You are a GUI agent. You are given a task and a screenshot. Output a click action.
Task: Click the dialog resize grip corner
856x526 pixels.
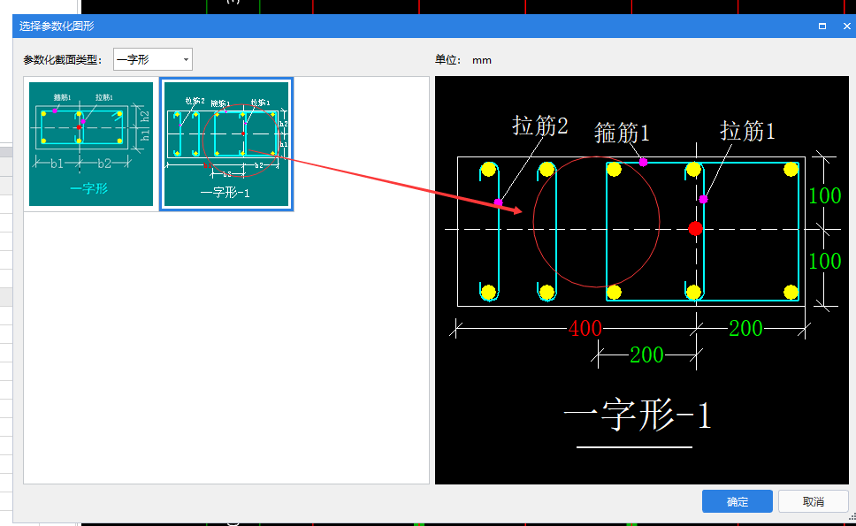click(x=852, y=517)
